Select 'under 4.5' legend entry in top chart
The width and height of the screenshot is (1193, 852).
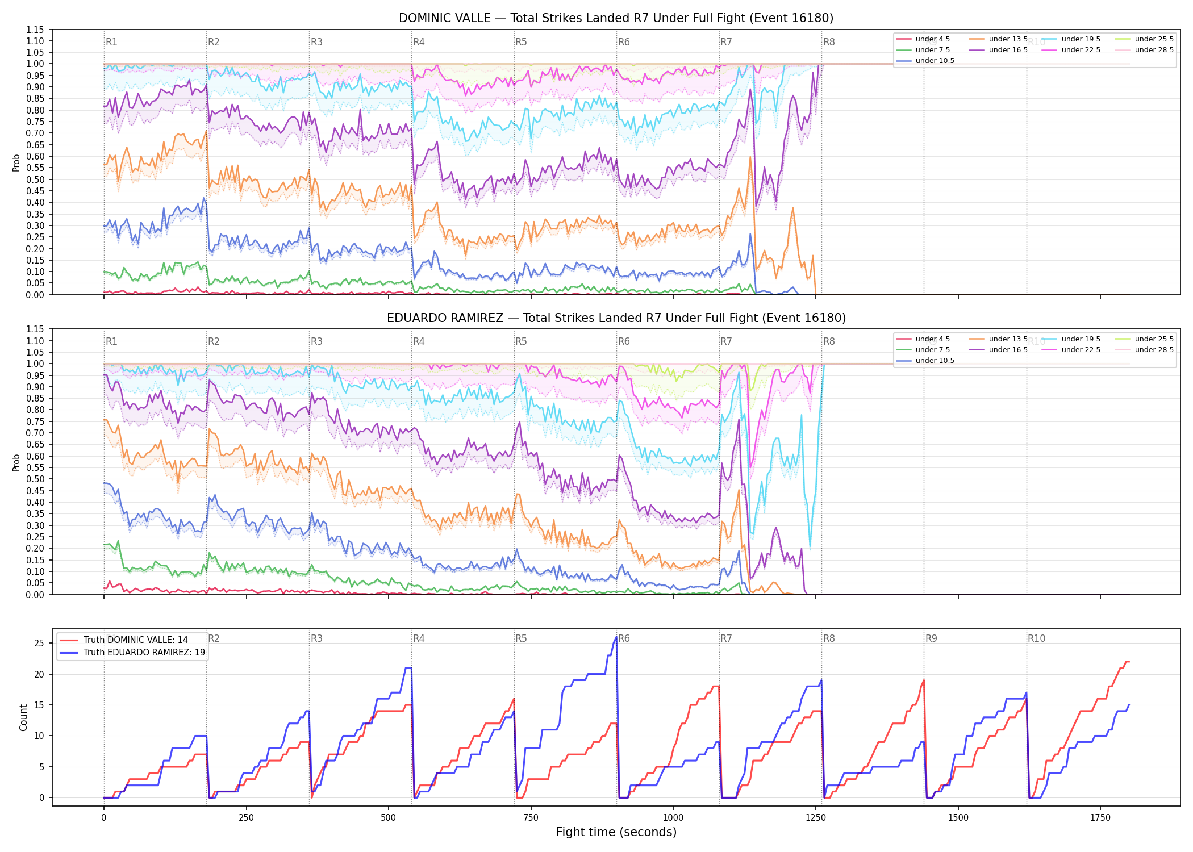[923, 39]
